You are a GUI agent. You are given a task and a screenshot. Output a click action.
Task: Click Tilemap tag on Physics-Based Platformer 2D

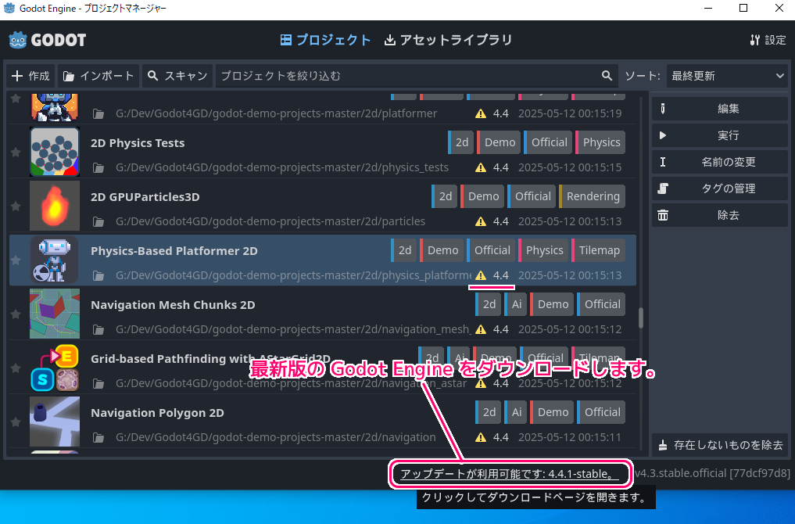[x=598, y=250]
